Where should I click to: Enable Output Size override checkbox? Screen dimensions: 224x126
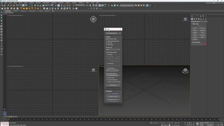[107, 55]
